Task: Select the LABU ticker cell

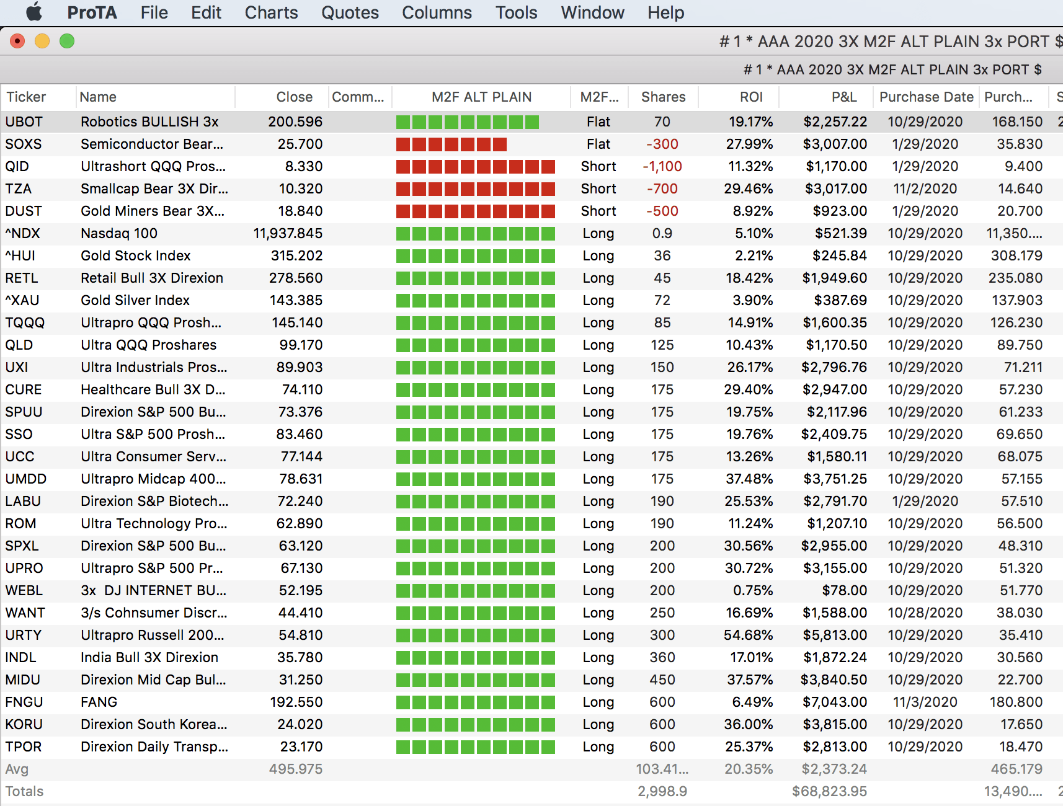Action: click(x=23, y=501)
